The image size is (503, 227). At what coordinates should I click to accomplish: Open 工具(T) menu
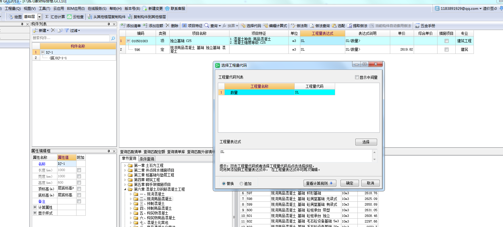click(x=44, y=9)
